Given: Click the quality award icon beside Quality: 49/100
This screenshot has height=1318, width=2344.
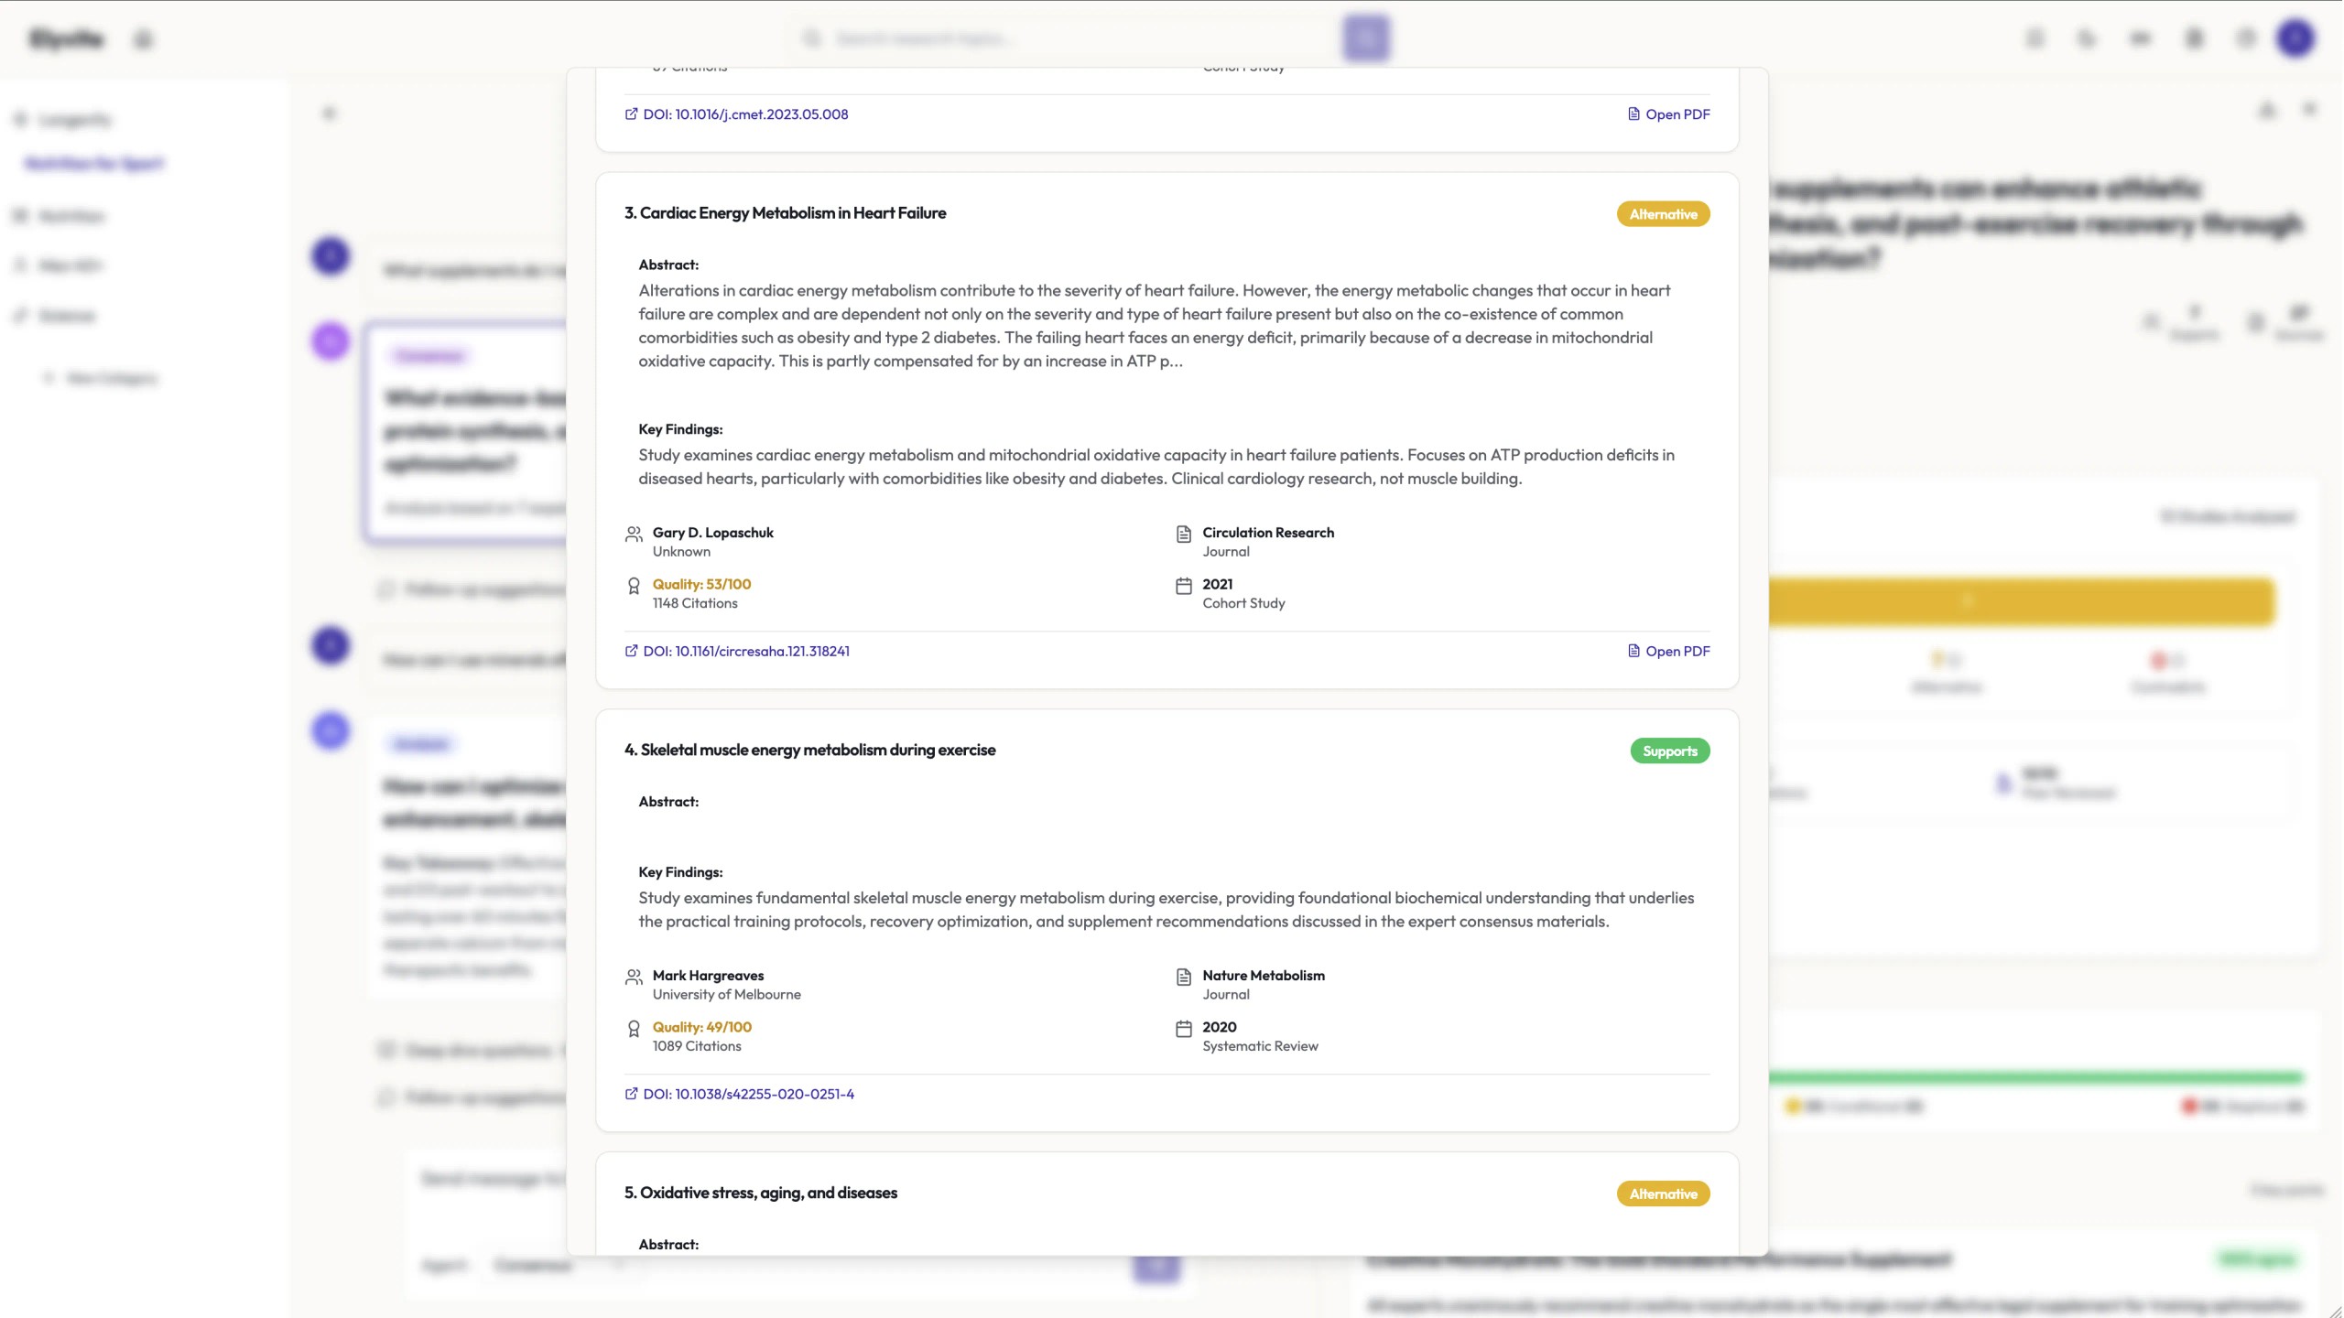Looking at the screenshot, I should [x=634, y=1029].
